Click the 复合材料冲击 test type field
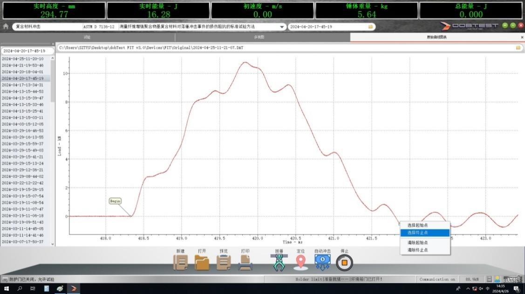The height and width of the screenshot is (294, 525). click(48, 26)
